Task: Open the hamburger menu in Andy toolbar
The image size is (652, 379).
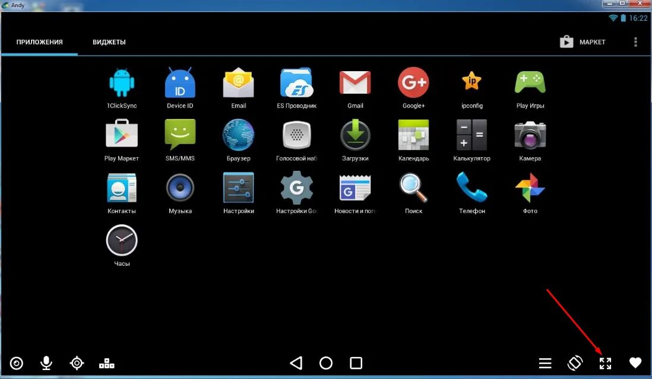Action: click(x=545, y=363)
